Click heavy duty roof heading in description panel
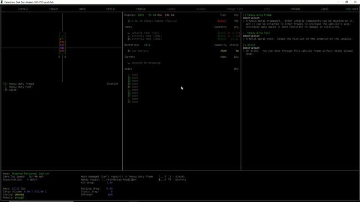This screenshot has width=360, height=202. (256, 33)
